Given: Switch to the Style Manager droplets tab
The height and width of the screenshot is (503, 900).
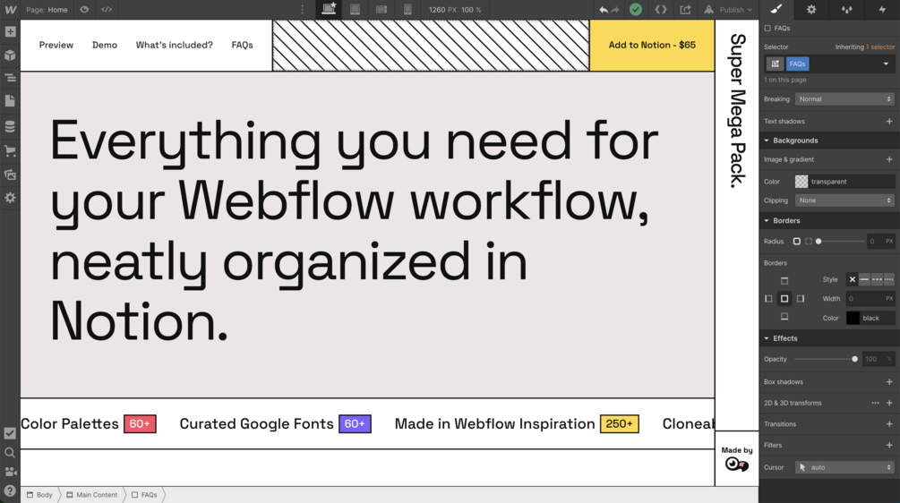Looking at the screenshot, I should coord(846,9).
